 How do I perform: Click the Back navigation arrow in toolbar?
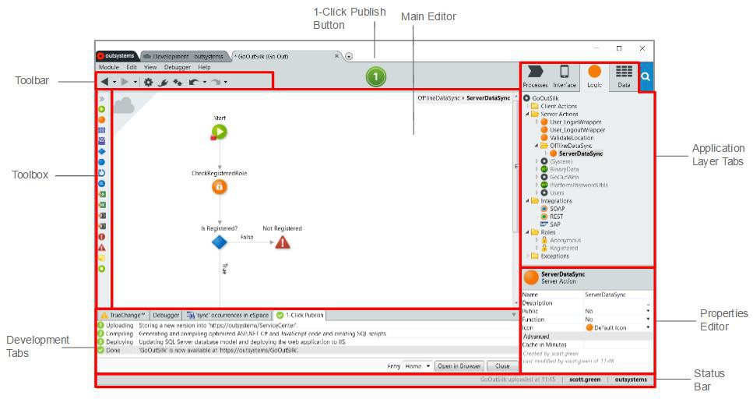104,82
